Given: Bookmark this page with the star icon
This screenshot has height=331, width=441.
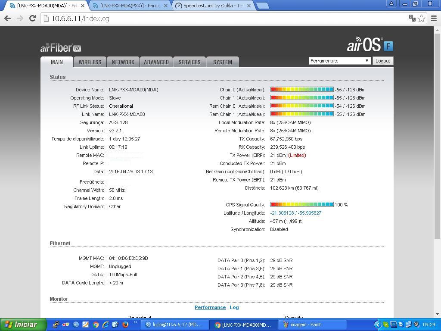Looking at the screenshot, I should point(421,18).
